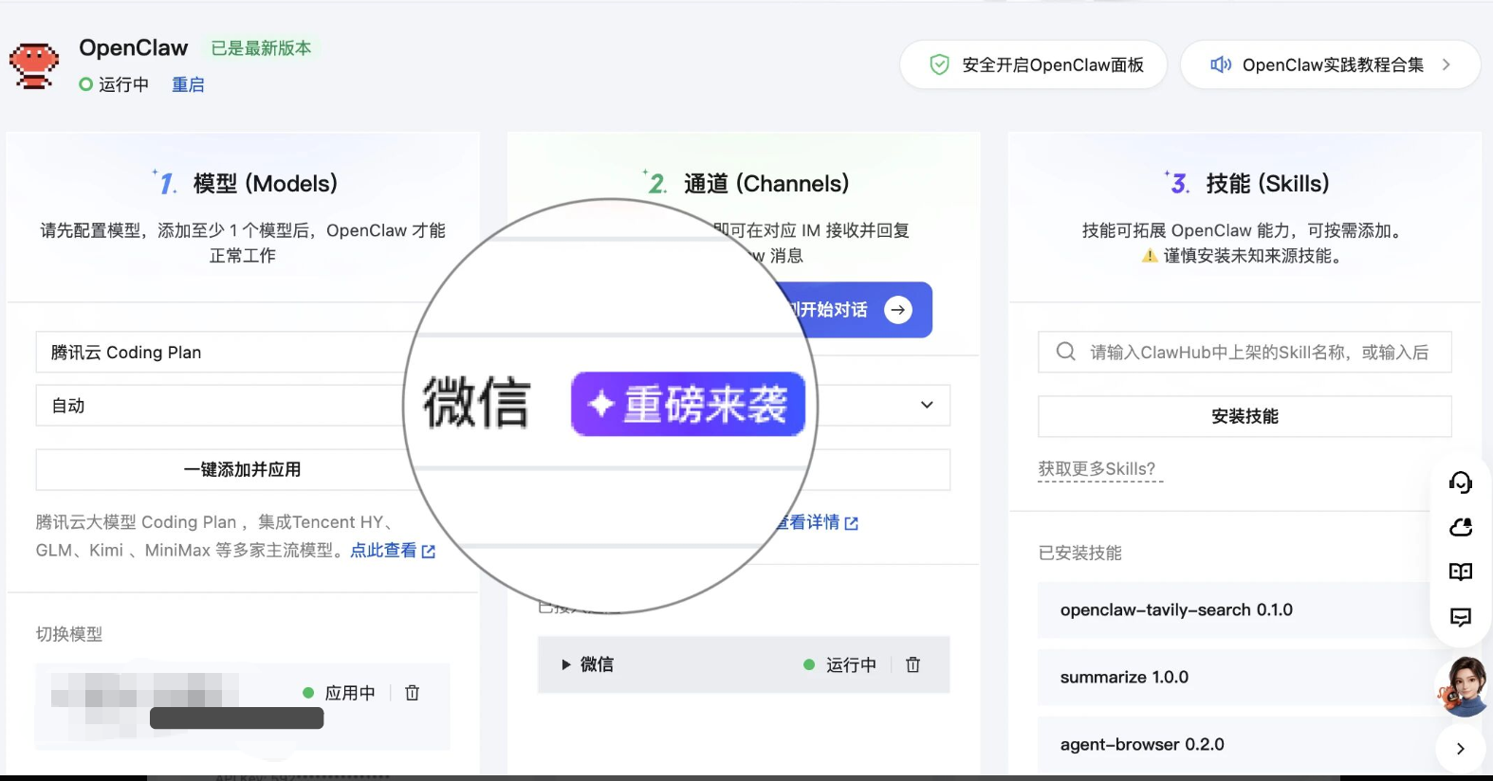Click the 开始对话 arrow button

point(898,310)
